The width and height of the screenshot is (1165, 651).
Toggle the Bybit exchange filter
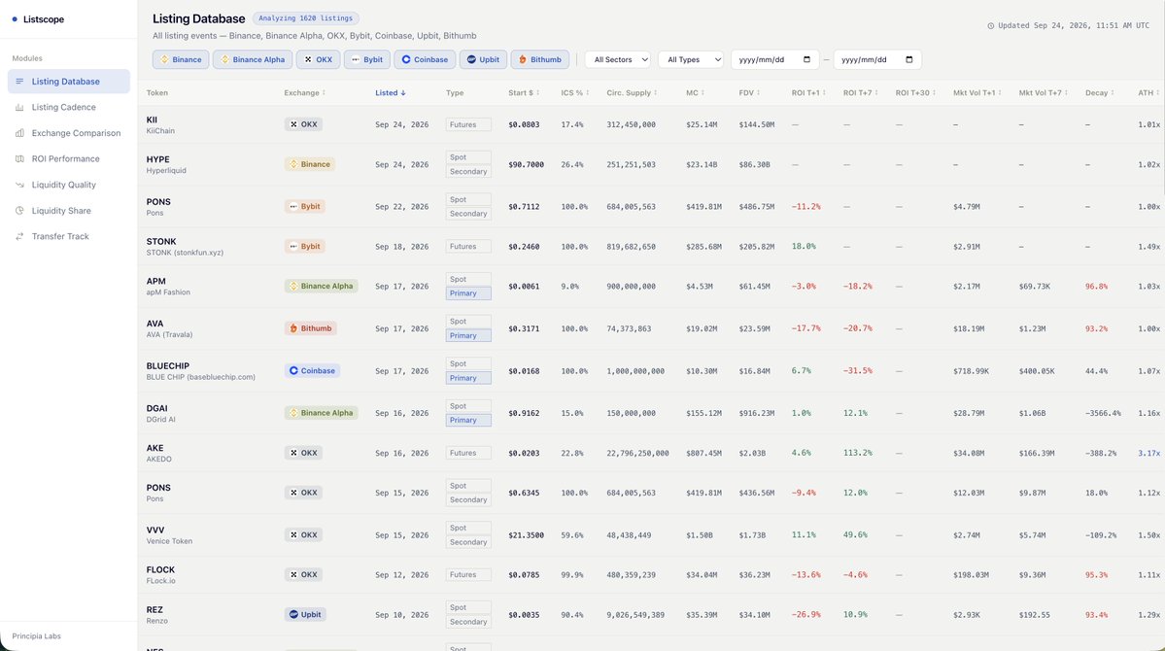click(x=367, y=59)
